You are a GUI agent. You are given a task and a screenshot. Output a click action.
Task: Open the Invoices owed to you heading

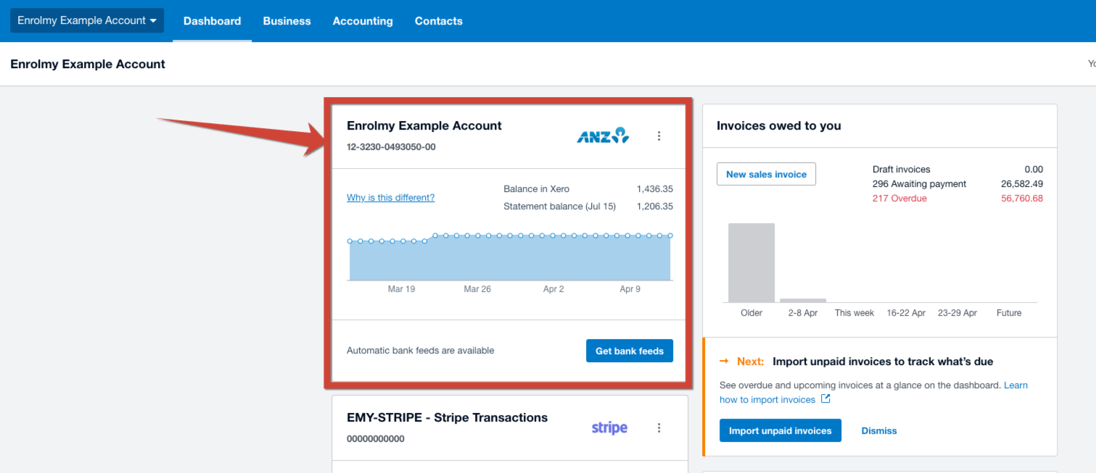[x=778, y=125]
